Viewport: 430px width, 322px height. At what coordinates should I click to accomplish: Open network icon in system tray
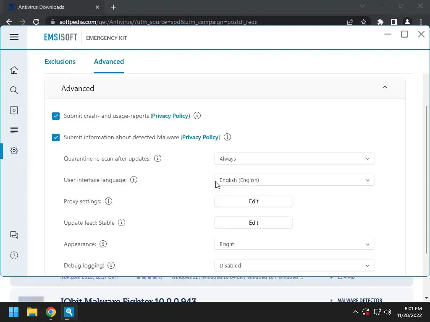pos(378,312)
